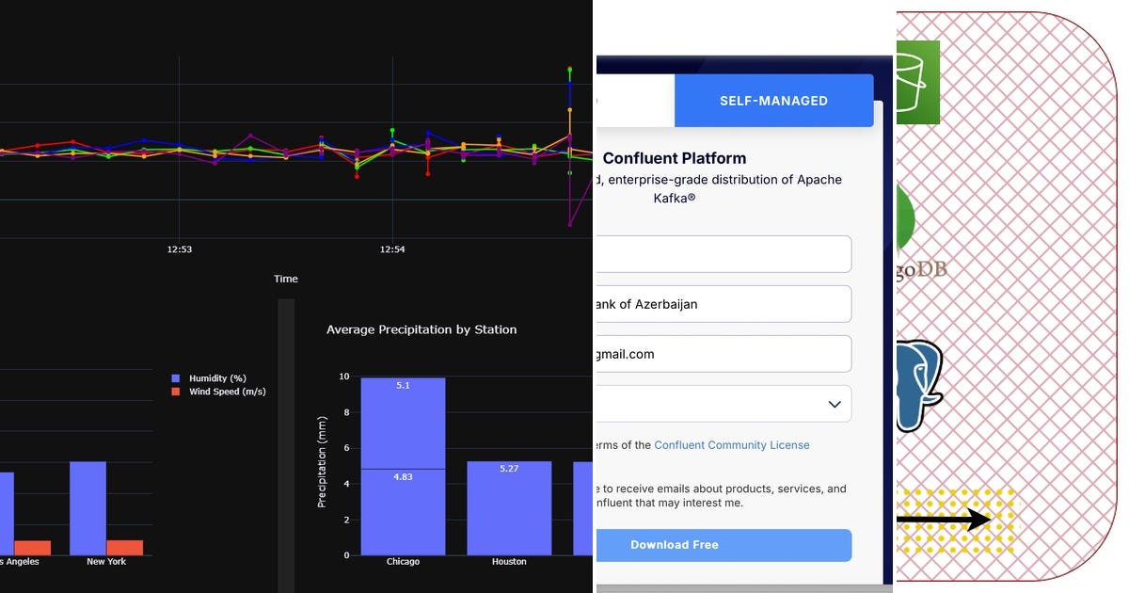Switch to the SELF-MANAGED tab
The height and width of the screenshot is (593, 1129).
773,100
